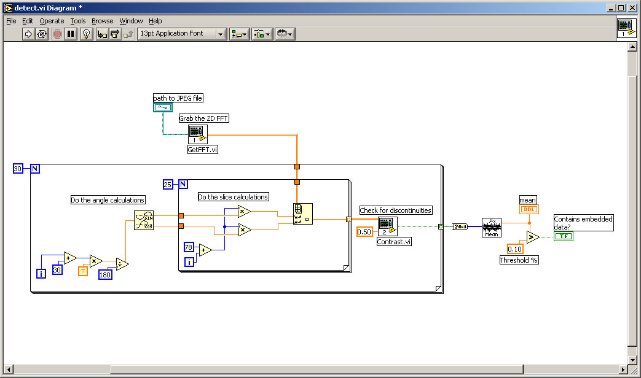
Task: Click the 'Threshold %' label
Action: pos(519,260)
